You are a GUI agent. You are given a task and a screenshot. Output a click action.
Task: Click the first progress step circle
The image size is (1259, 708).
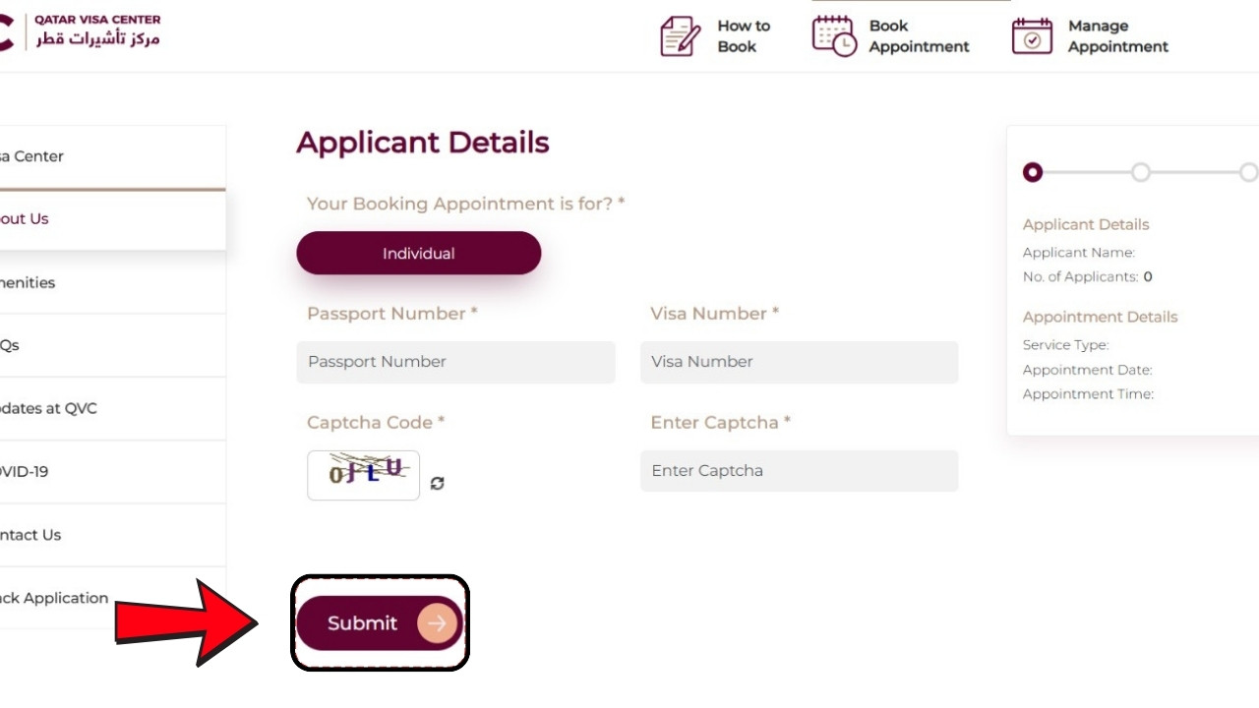(1032, 172)
